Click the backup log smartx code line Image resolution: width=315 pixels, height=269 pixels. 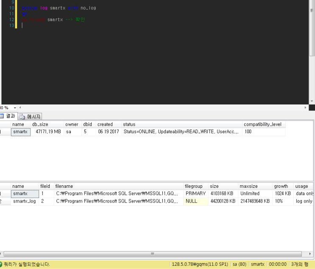click(59, 8)
